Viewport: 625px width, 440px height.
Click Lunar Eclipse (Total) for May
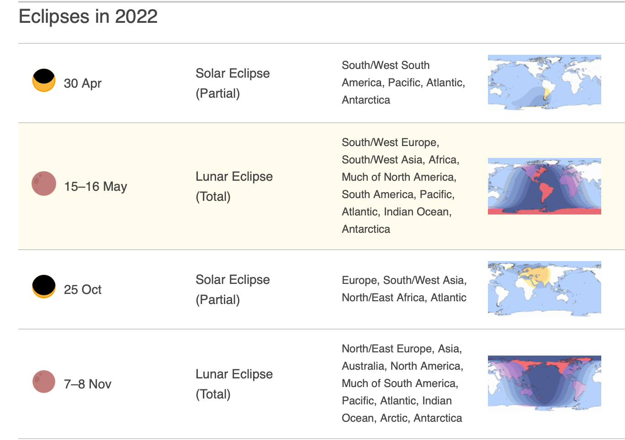pos(234,186)
